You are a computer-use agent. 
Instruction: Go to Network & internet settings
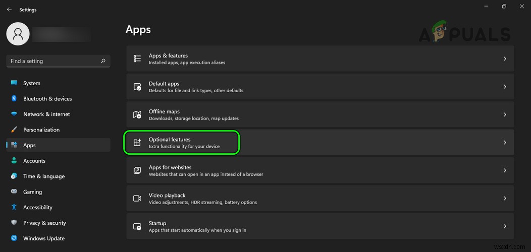click(x=46, y=114)
